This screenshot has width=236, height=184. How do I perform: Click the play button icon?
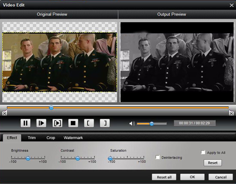(x=41, y=123)
